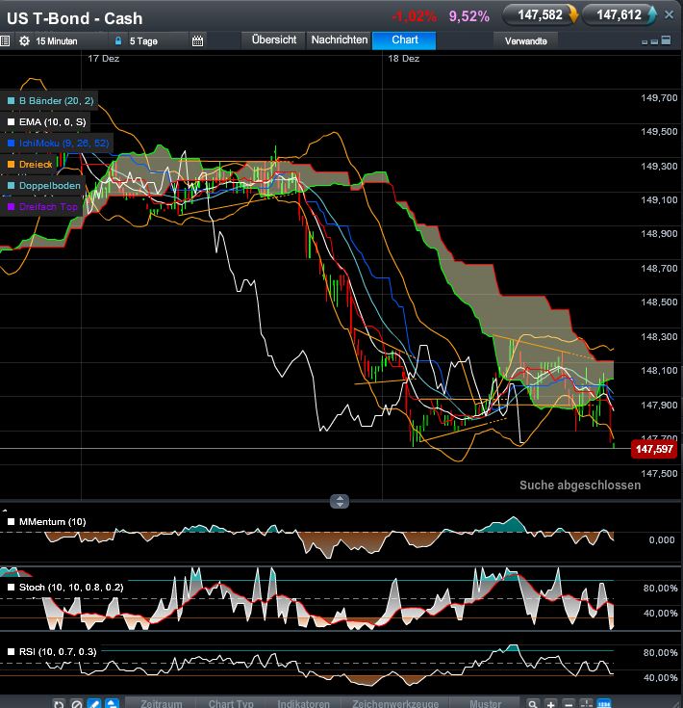Toggle the RSI (10, 0.7, 0.3) checkbox

[12, 652]
